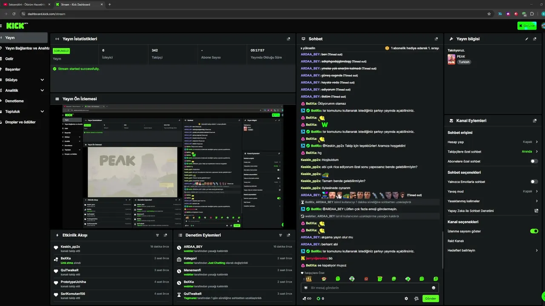Click the Go Live button
This screenshot has width=545, height=306.
pyautogui.click(x=527, y=26)
